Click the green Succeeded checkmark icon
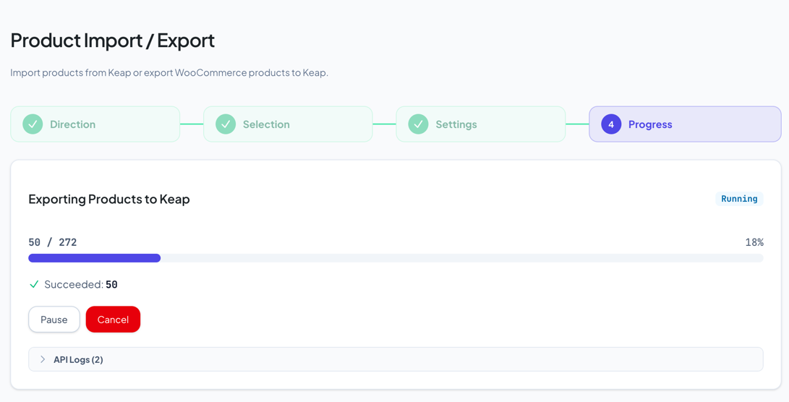 point(34,284)
